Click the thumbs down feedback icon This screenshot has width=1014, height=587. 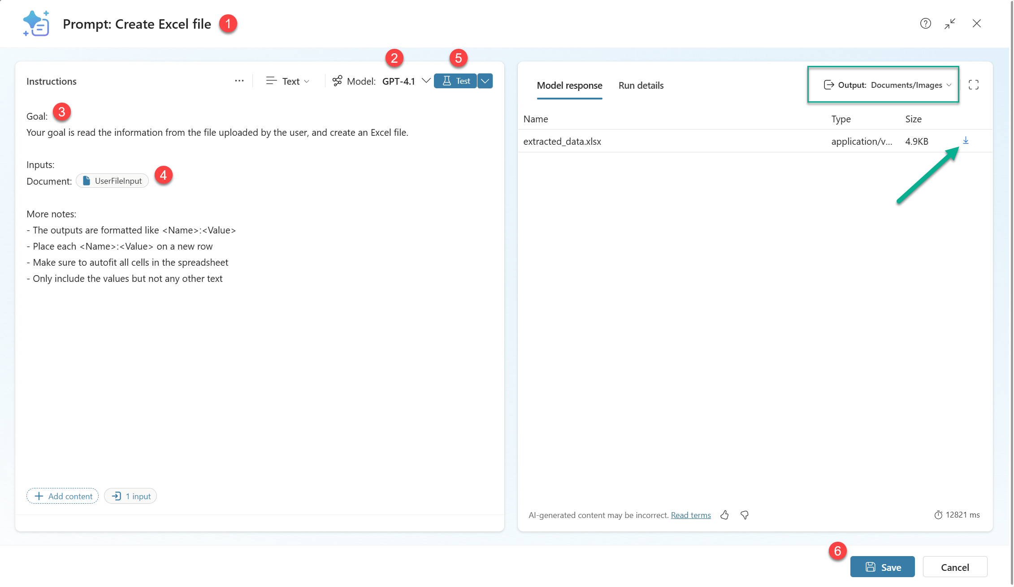coord(745,515)
